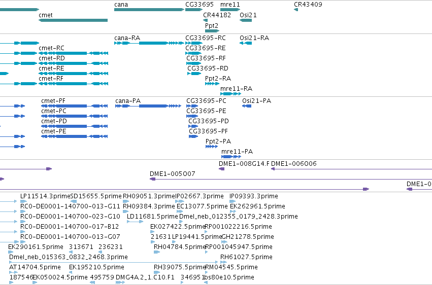Click the RH09384.3prime EST label
This screenshot has width=432, height=285.
point(149,206)
